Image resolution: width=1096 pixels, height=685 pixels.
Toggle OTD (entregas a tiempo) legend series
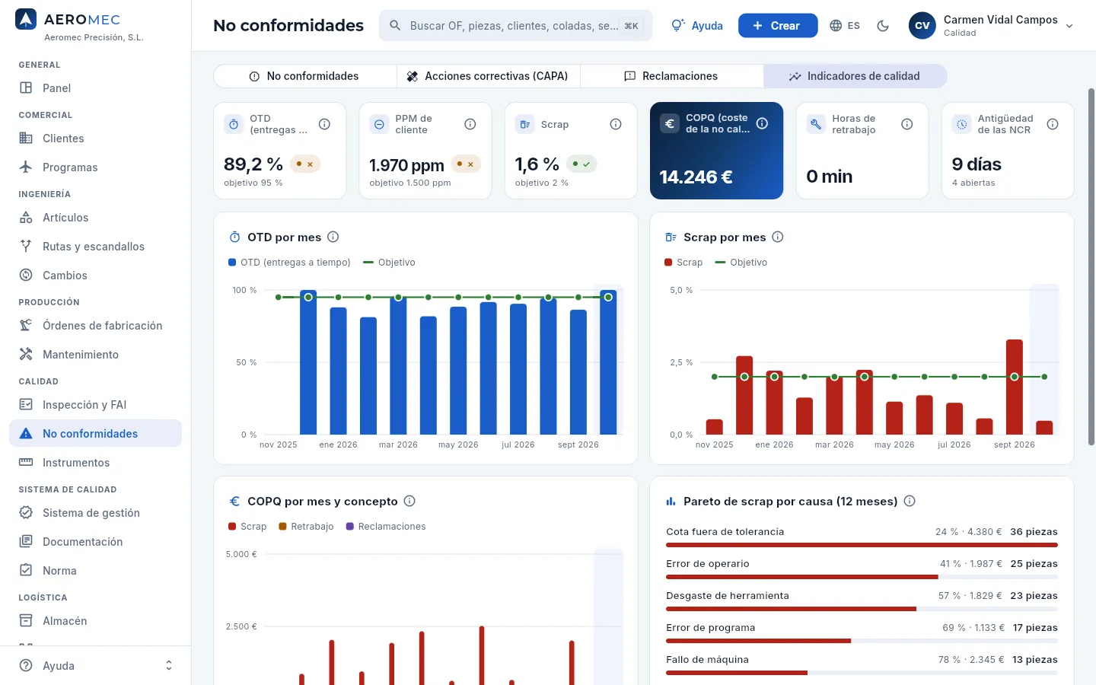(x=289, y=263)
